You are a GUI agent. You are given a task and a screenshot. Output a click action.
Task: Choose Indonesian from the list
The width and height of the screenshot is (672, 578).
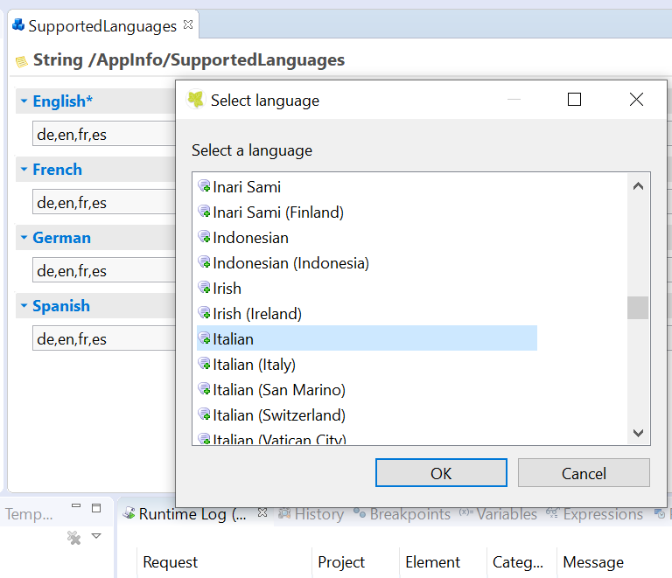pyautogui.click(x=250, y=238)
